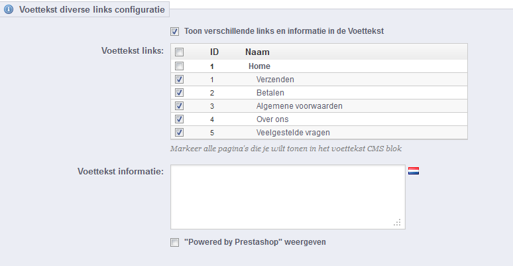Click the Verzenden row label
The width and height of the screenshot is (513, 266).
coord(275,80)
